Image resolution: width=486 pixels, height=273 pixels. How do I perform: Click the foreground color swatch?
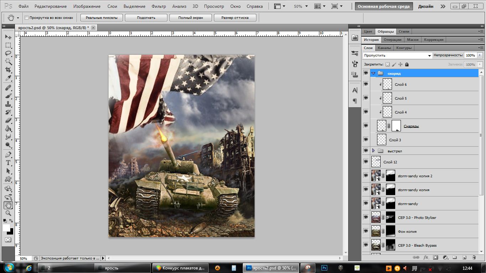(x=6, y=228)
